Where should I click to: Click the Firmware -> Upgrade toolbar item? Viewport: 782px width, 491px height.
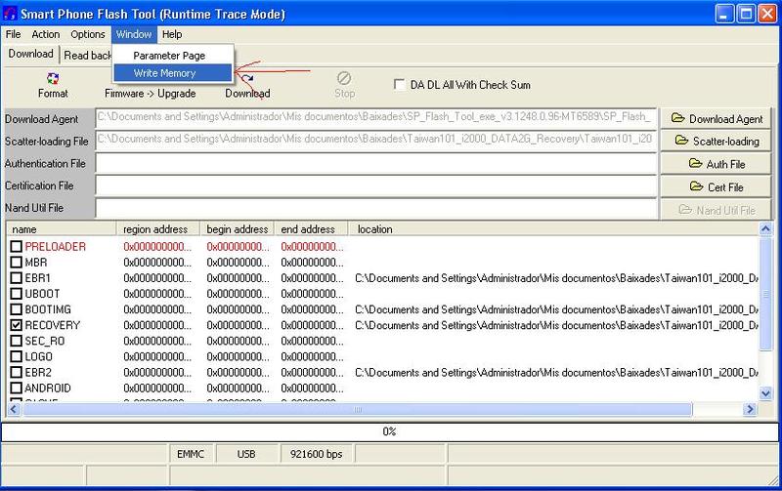coord(151,93)
